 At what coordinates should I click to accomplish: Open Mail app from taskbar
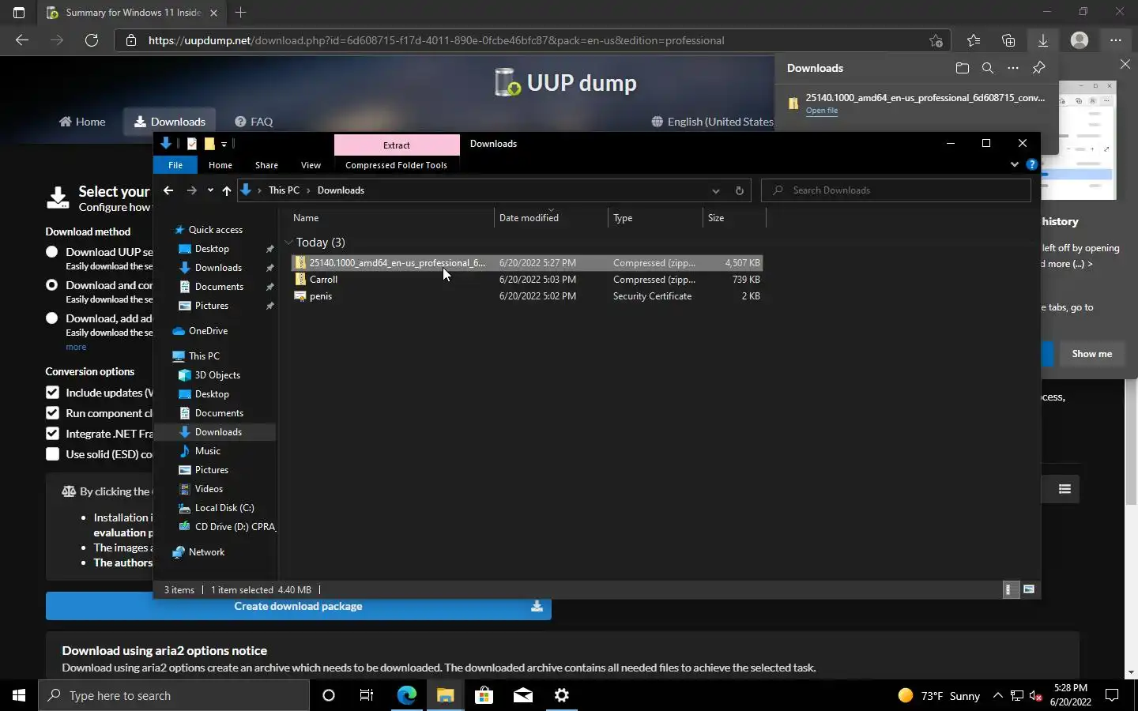(x=523, y=695)
